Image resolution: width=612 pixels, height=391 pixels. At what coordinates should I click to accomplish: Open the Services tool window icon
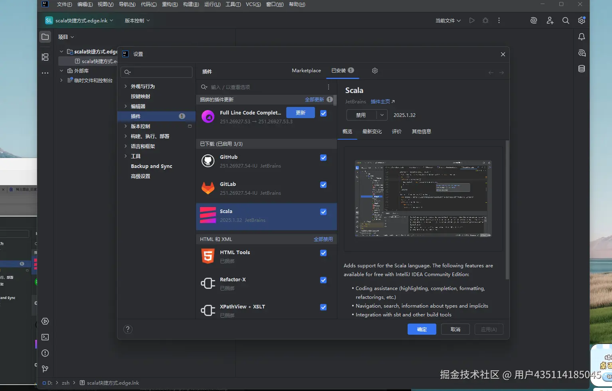[x=45, y=321]
